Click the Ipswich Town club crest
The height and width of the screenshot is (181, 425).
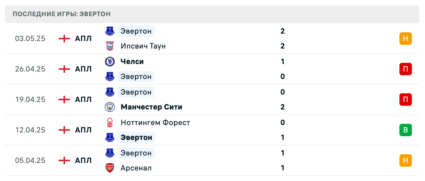[x=110, y=46]
